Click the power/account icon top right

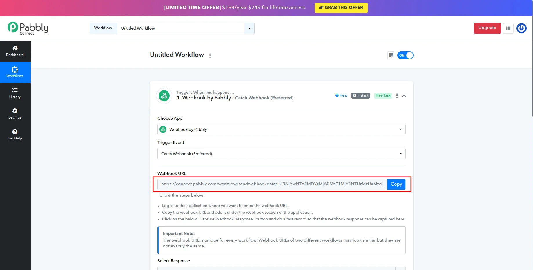(521, 28)
